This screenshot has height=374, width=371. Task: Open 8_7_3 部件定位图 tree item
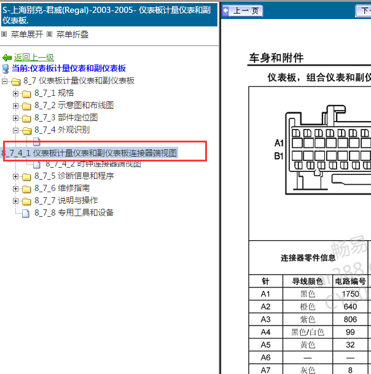point(66,117)
